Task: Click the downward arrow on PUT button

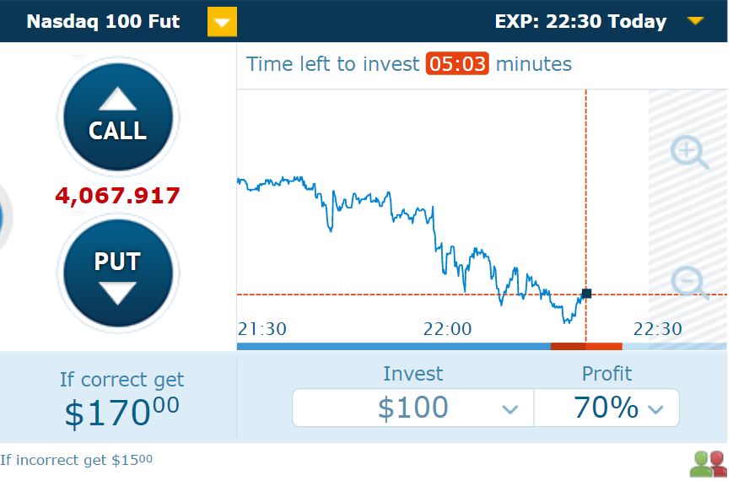Action: click(117, 293)
